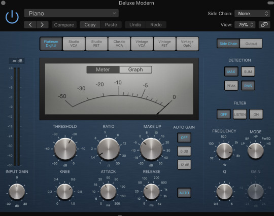Click the Threshold knob

65,149
